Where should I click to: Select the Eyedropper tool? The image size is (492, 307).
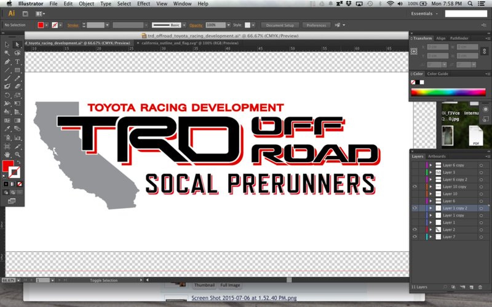(x=7, y=129)
